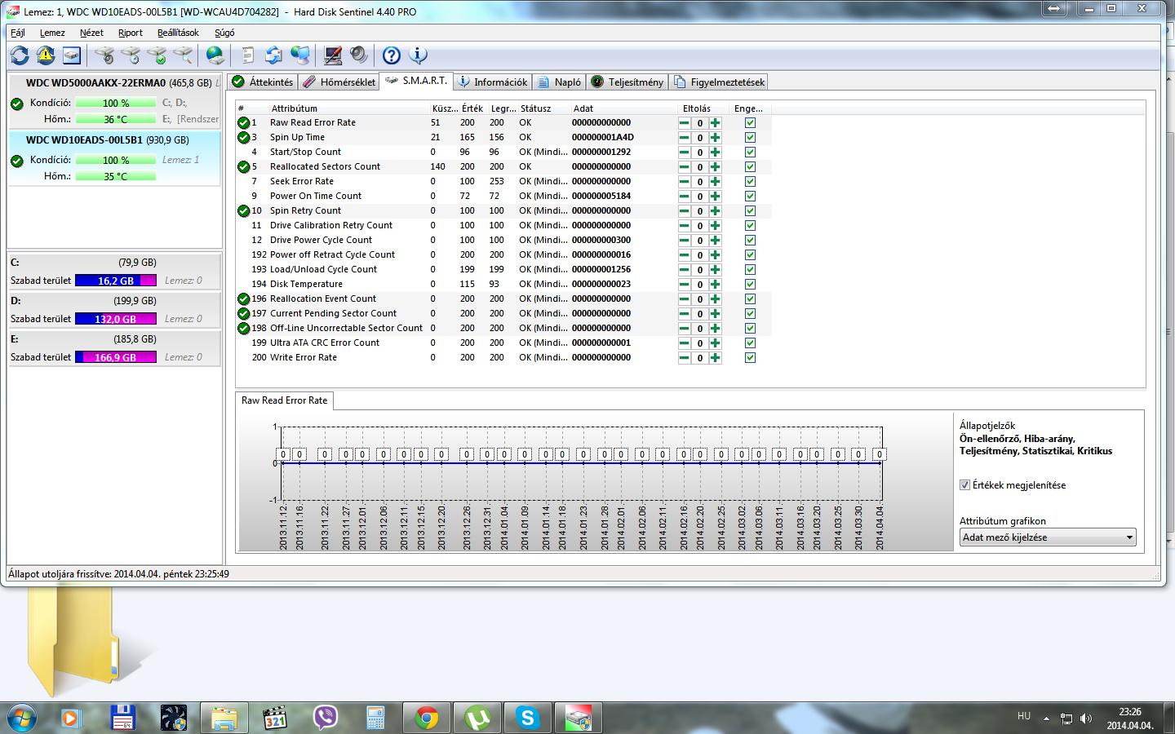
Task: Click the blue info bubble icon
Action: click(418, 55)
